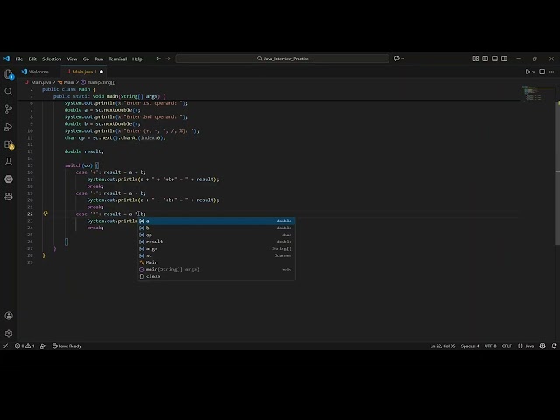Select suggestion 'Main' class in autocomplete
This screenshot has width=560, height=420.
[216, 262]
